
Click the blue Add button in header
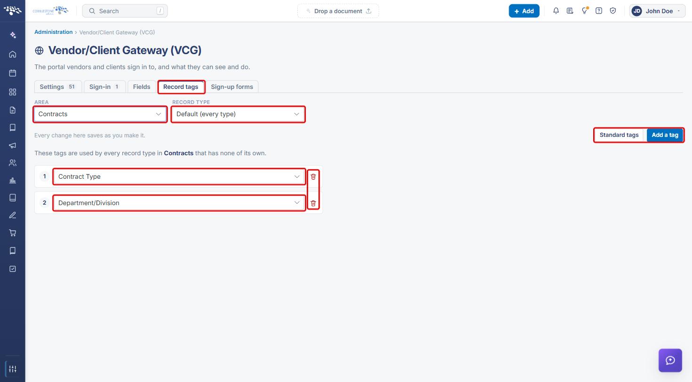click(524, 11)
